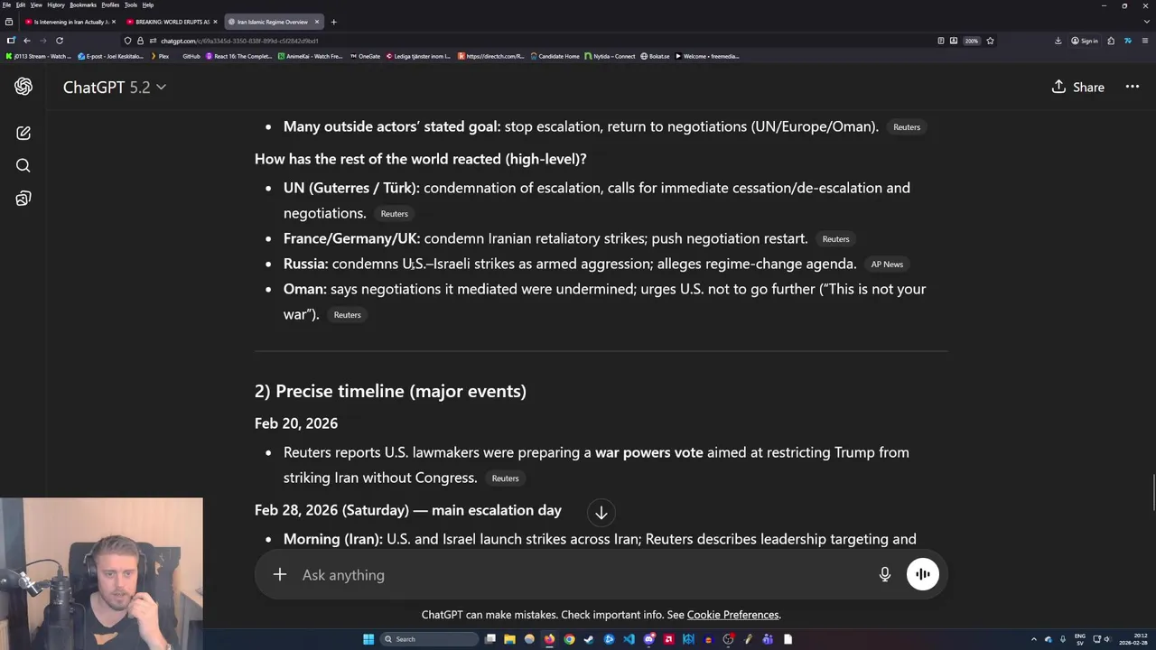Open AP News source chip on Russia line
The image size is (1156, 650).
pyautogui.click(x=887, y=265)
